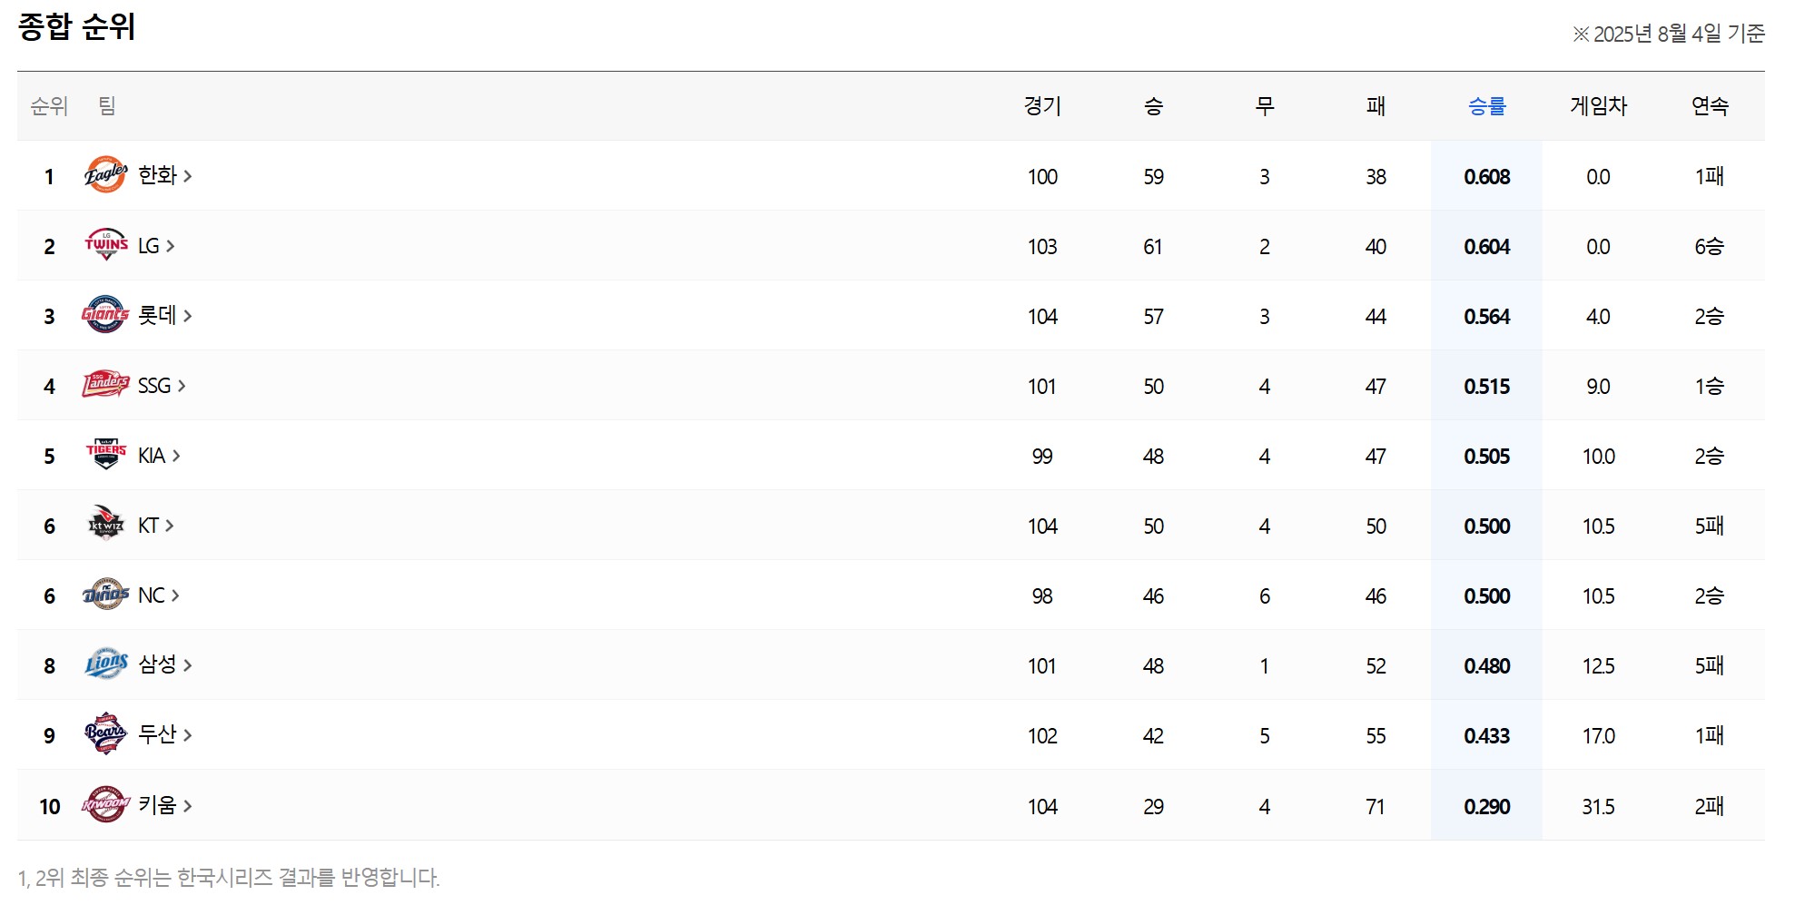Open the 롯데 team page link

tap(157, 315)
